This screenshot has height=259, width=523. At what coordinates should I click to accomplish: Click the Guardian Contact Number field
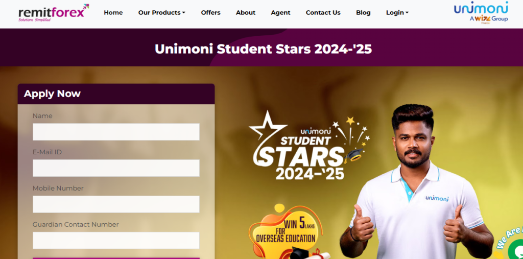(116, 240)
